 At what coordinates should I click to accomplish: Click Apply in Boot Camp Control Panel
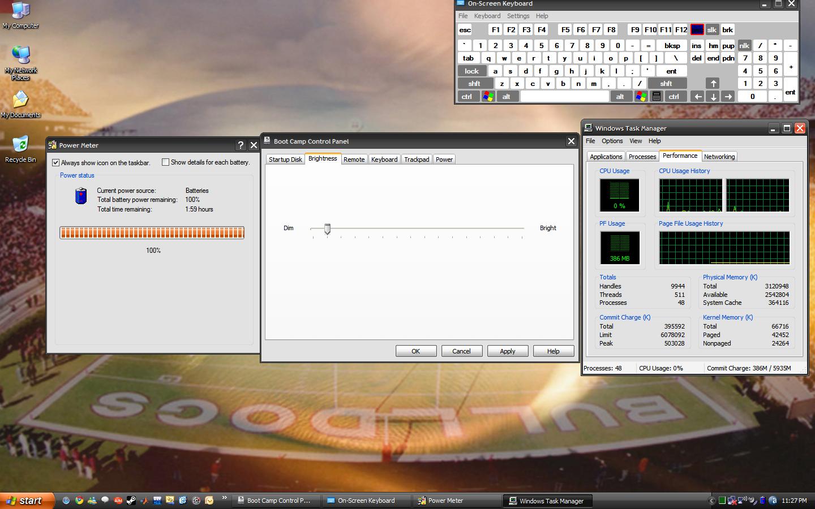tap(507, 351)
